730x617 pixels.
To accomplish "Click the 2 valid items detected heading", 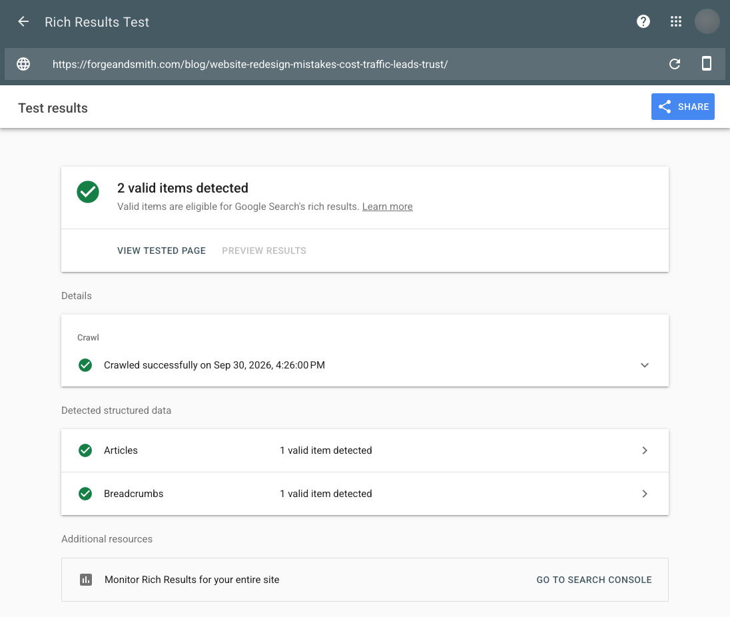I will pos(182,188).
